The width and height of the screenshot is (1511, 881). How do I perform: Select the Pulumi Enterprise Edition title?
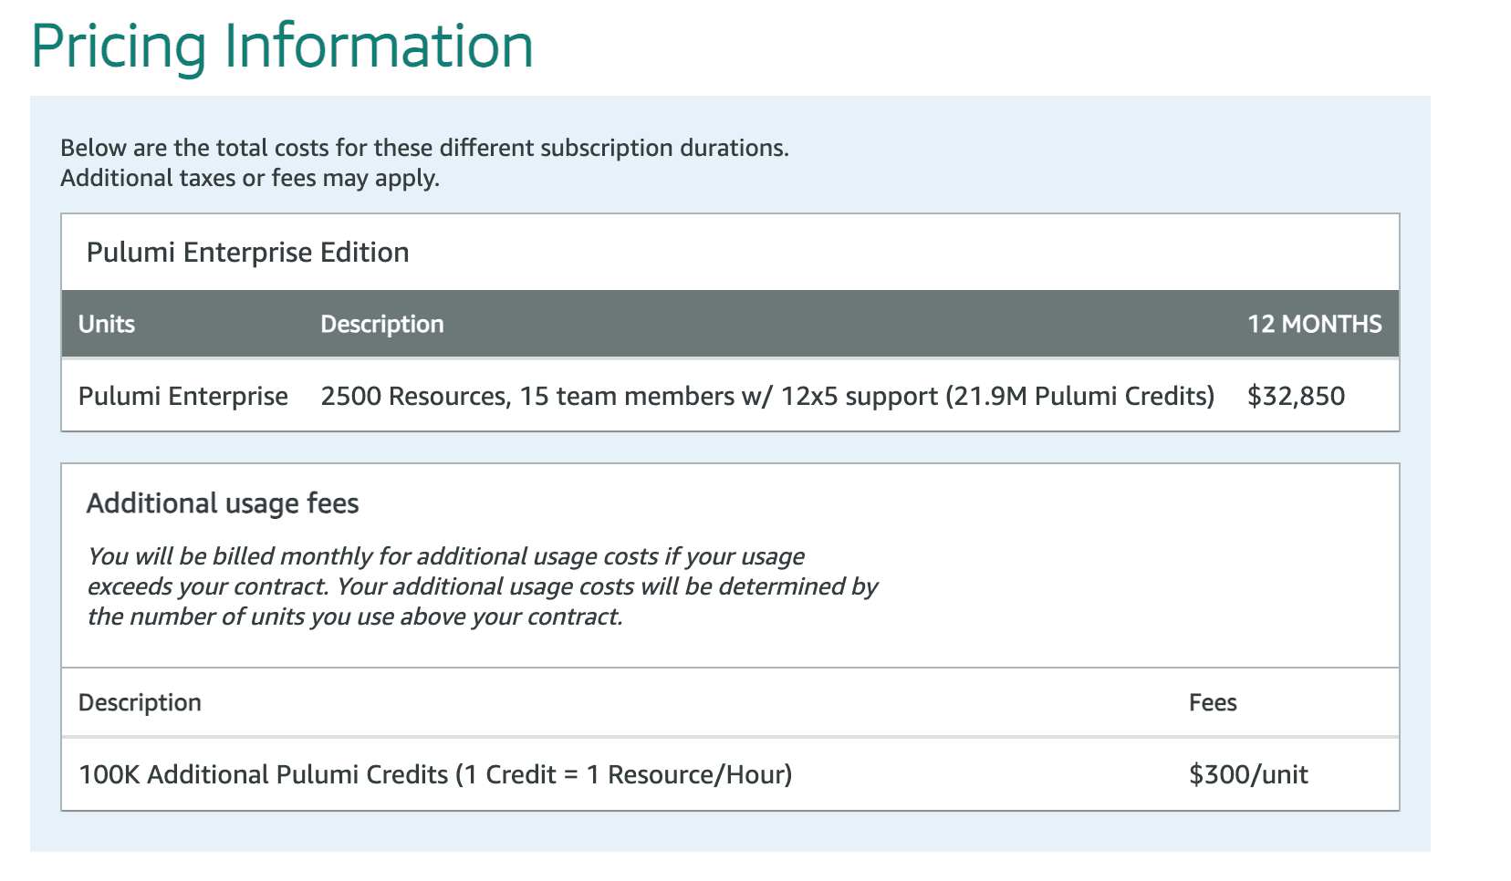point(247,253)
